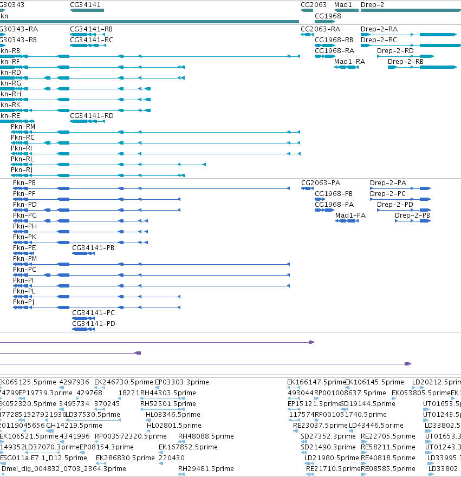Click protein Pkn-PM
Image resolution: width=461 pixels, height=477 pixels.
point(25,259)
